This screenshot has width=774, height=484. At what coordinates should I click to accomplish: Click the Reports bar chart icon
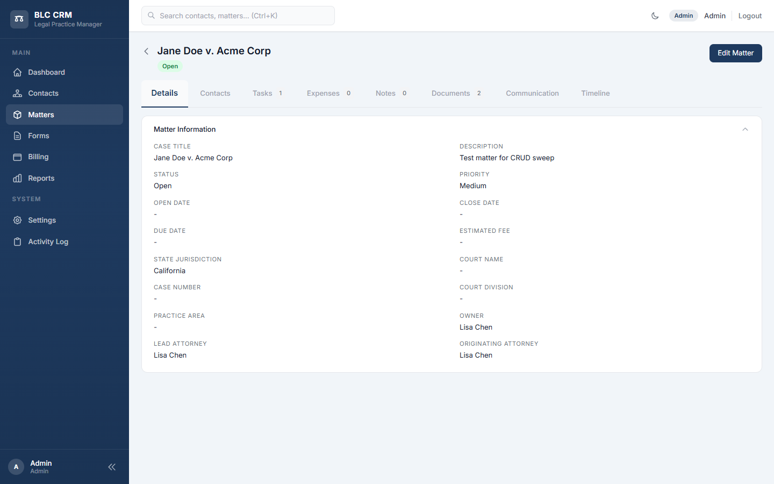(17, 178)
